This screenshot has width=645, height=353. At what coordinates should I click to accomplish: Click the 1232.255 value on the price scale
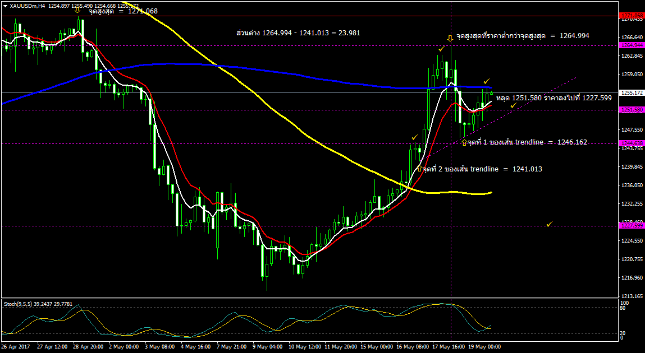click(x=632, y=203)
